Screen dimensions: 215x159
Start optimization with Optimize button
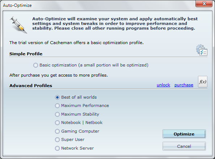coord(184,134)
